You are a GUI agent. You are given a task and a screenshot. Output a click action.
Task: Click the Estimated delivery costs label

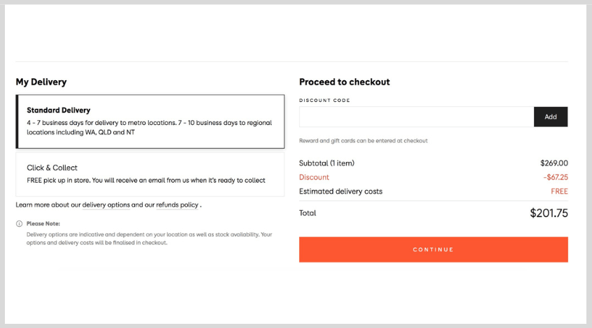click(340, 191)
